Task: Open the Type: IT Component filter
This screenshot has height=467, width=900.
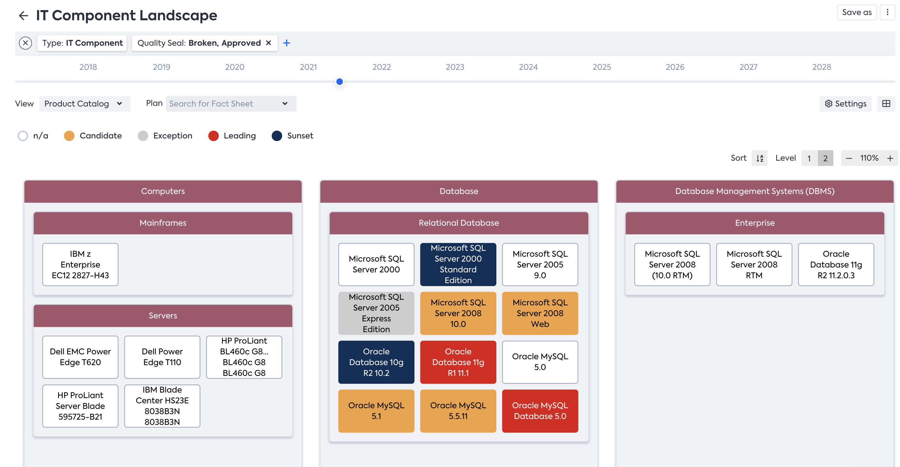Action: [x=82, y=43]
